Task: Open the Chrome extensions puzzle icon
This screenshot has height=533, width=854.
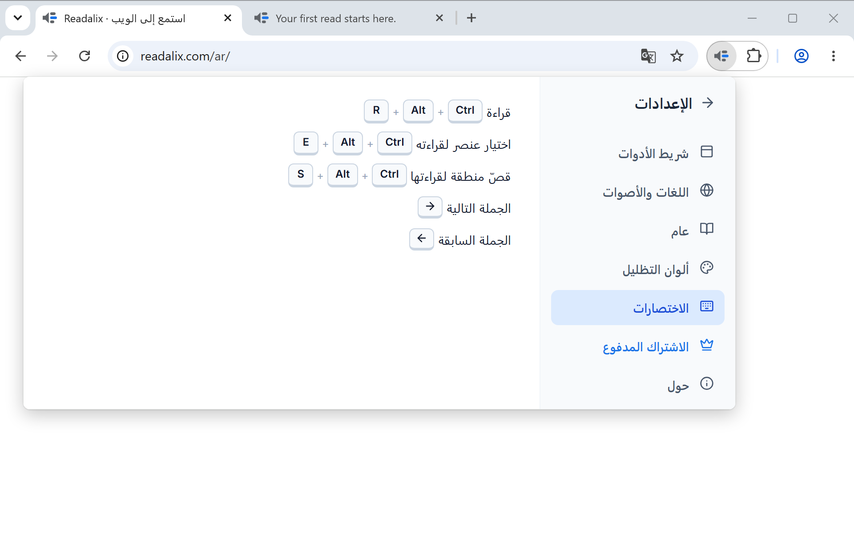Action: 753,56
